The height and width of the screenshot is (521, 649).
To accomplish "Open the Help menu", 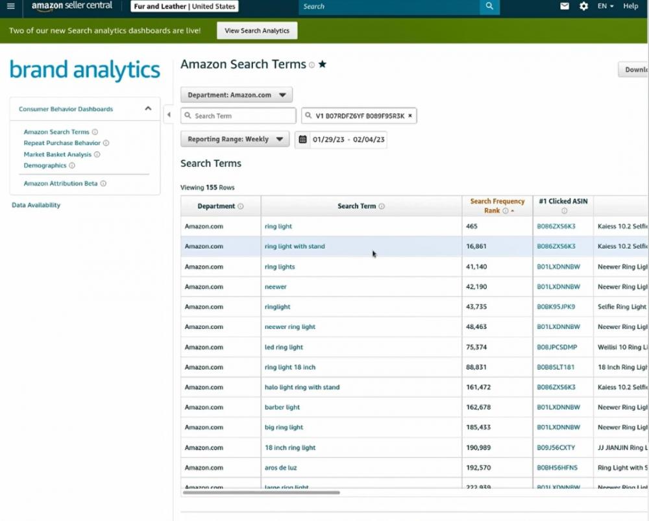I will 631,6.
